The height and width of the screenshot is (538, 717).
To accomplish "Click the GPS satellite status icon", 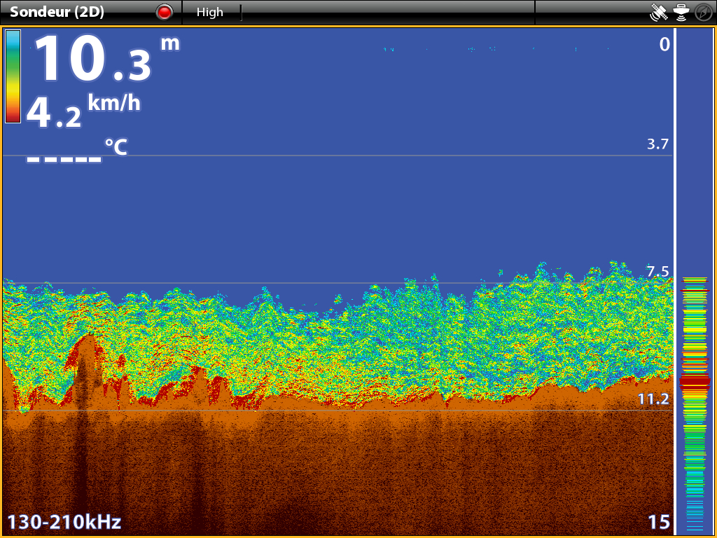I will (659, 12).
